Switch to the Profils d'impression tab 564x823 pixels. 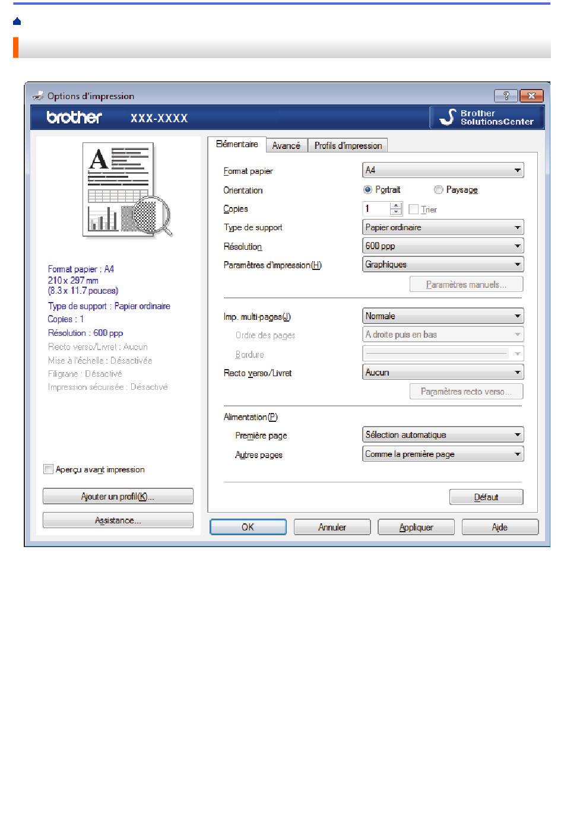348,145
